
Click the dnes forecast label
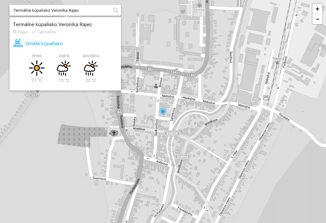coord(37,55)
